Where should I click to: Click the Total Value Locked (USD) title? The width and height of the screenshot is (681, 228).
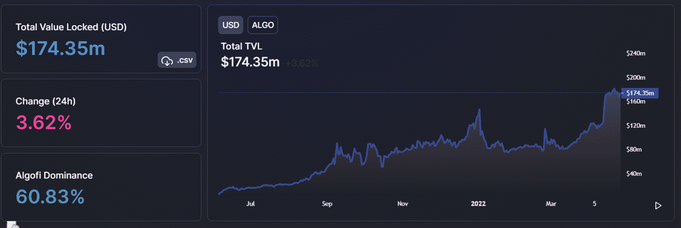(71, 27)
